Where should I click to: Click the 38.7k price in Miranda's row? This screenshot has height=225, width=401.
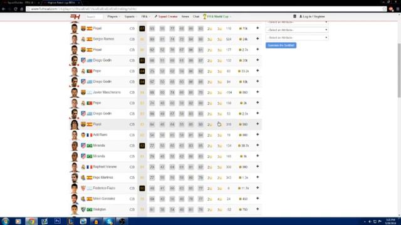click(x=244, y=146)
